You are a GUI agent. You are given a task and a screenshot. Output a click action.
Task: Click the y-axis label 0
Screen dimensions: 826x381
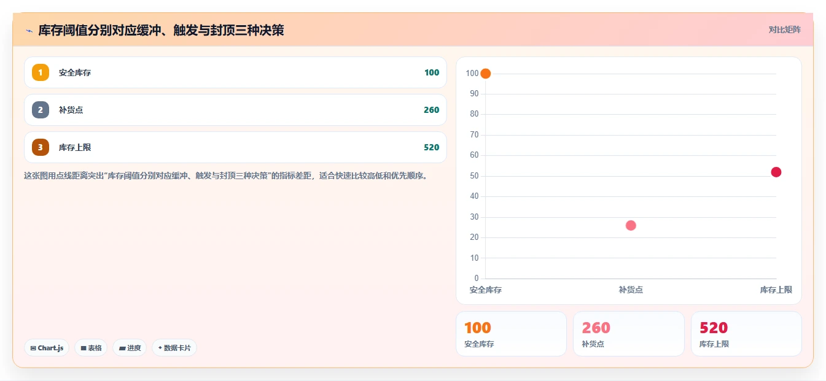coord(477,279)
